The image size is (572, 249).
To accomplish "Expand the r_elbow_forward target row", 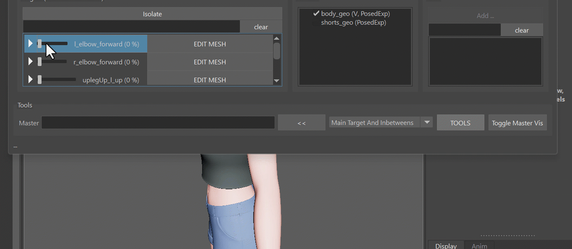I will point(30,61).
